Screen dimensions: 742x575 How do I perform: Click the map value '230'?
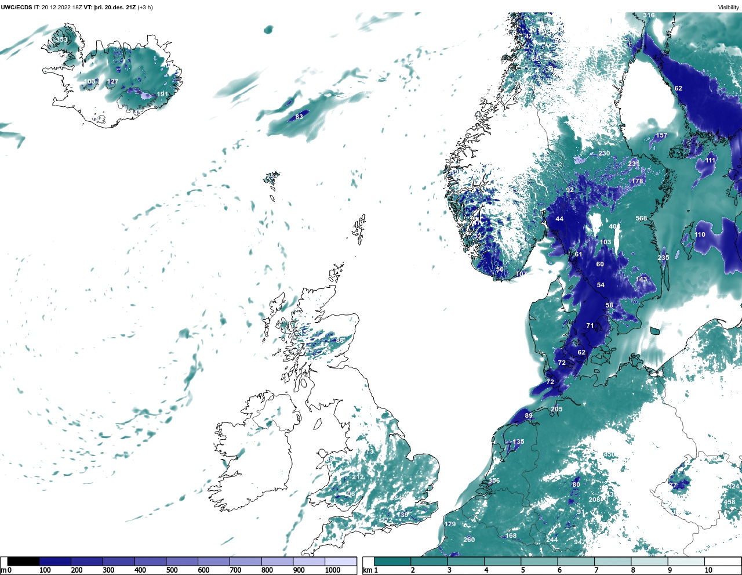tap(604, 153)
